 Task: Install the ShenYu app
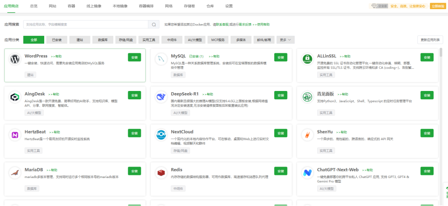point(427,133)
